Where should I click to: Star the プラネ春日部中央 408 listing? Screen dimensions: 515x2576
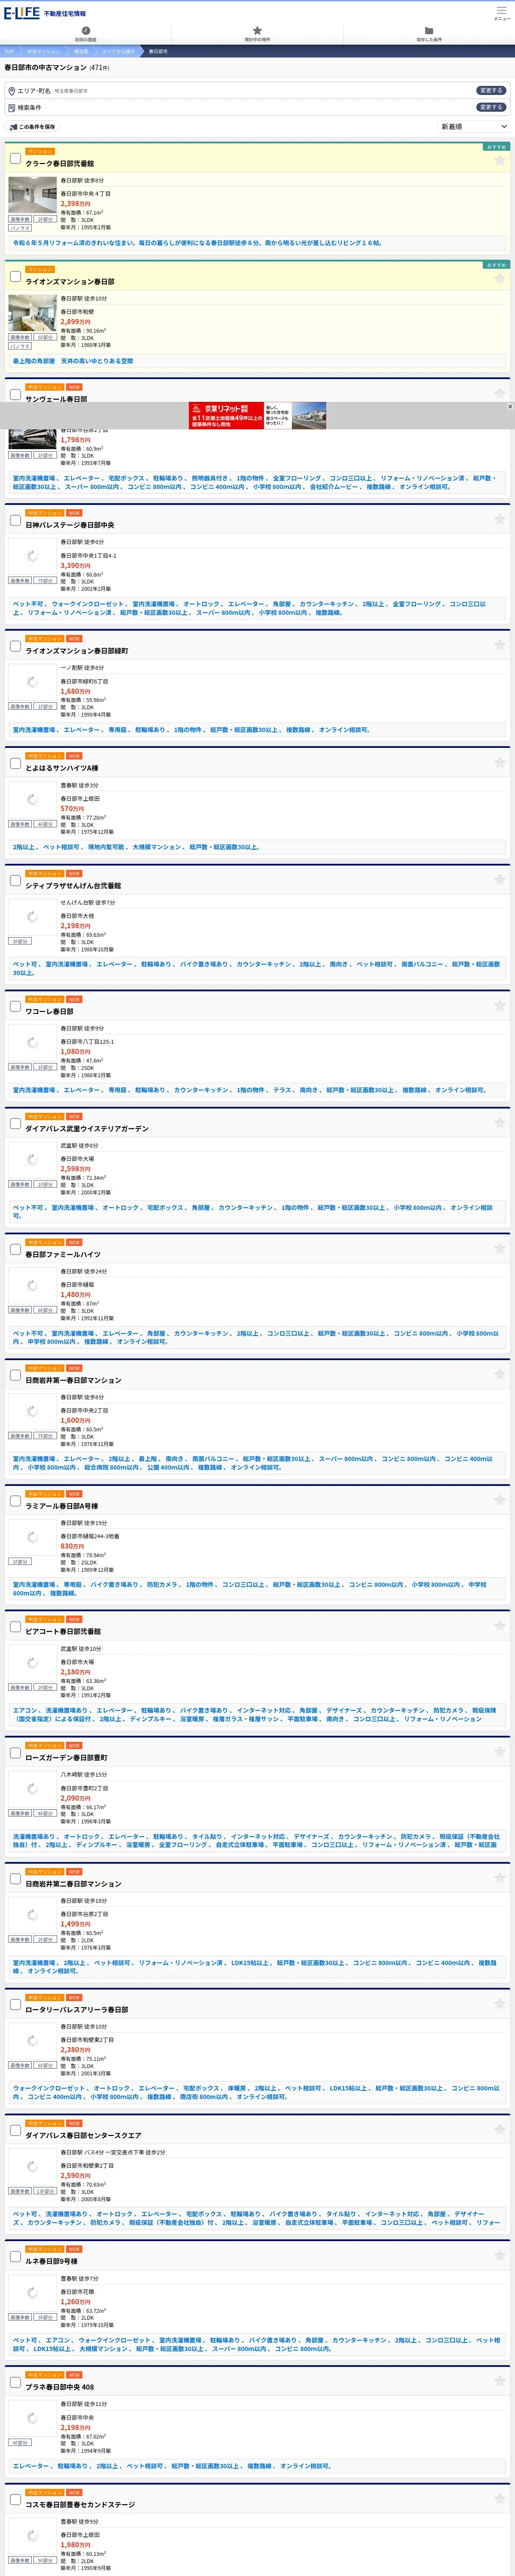[499, 2383]
